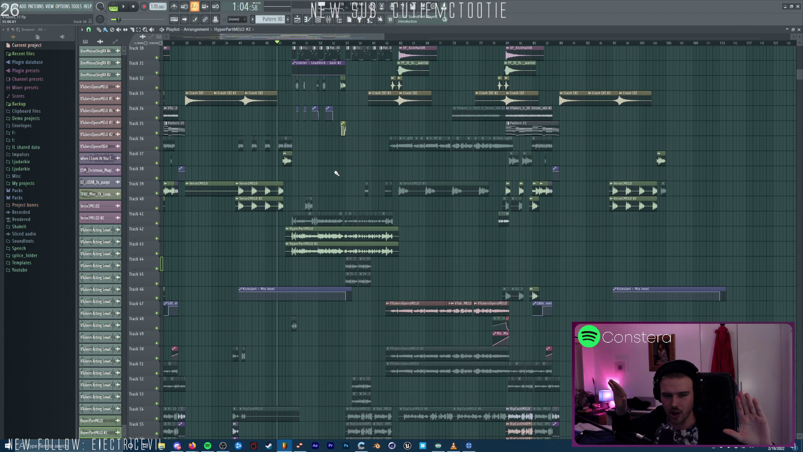
Task: Select the playlist Slice tool
Action: 131,30
